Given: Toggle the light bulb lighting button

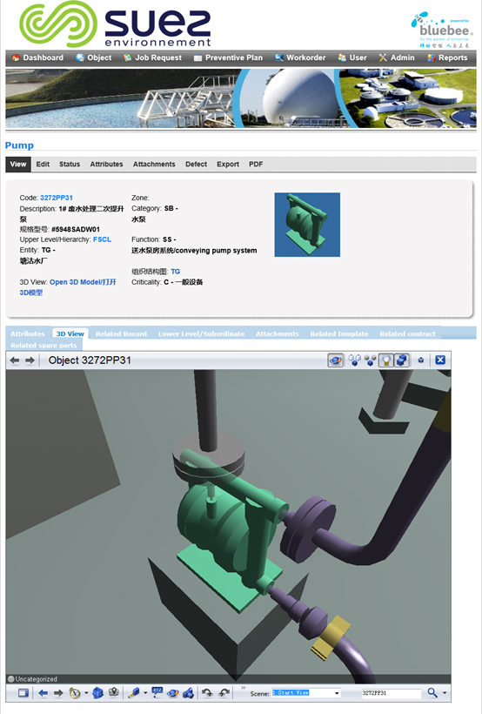Looking at the screenshot, I should click(x=386, y=360).
